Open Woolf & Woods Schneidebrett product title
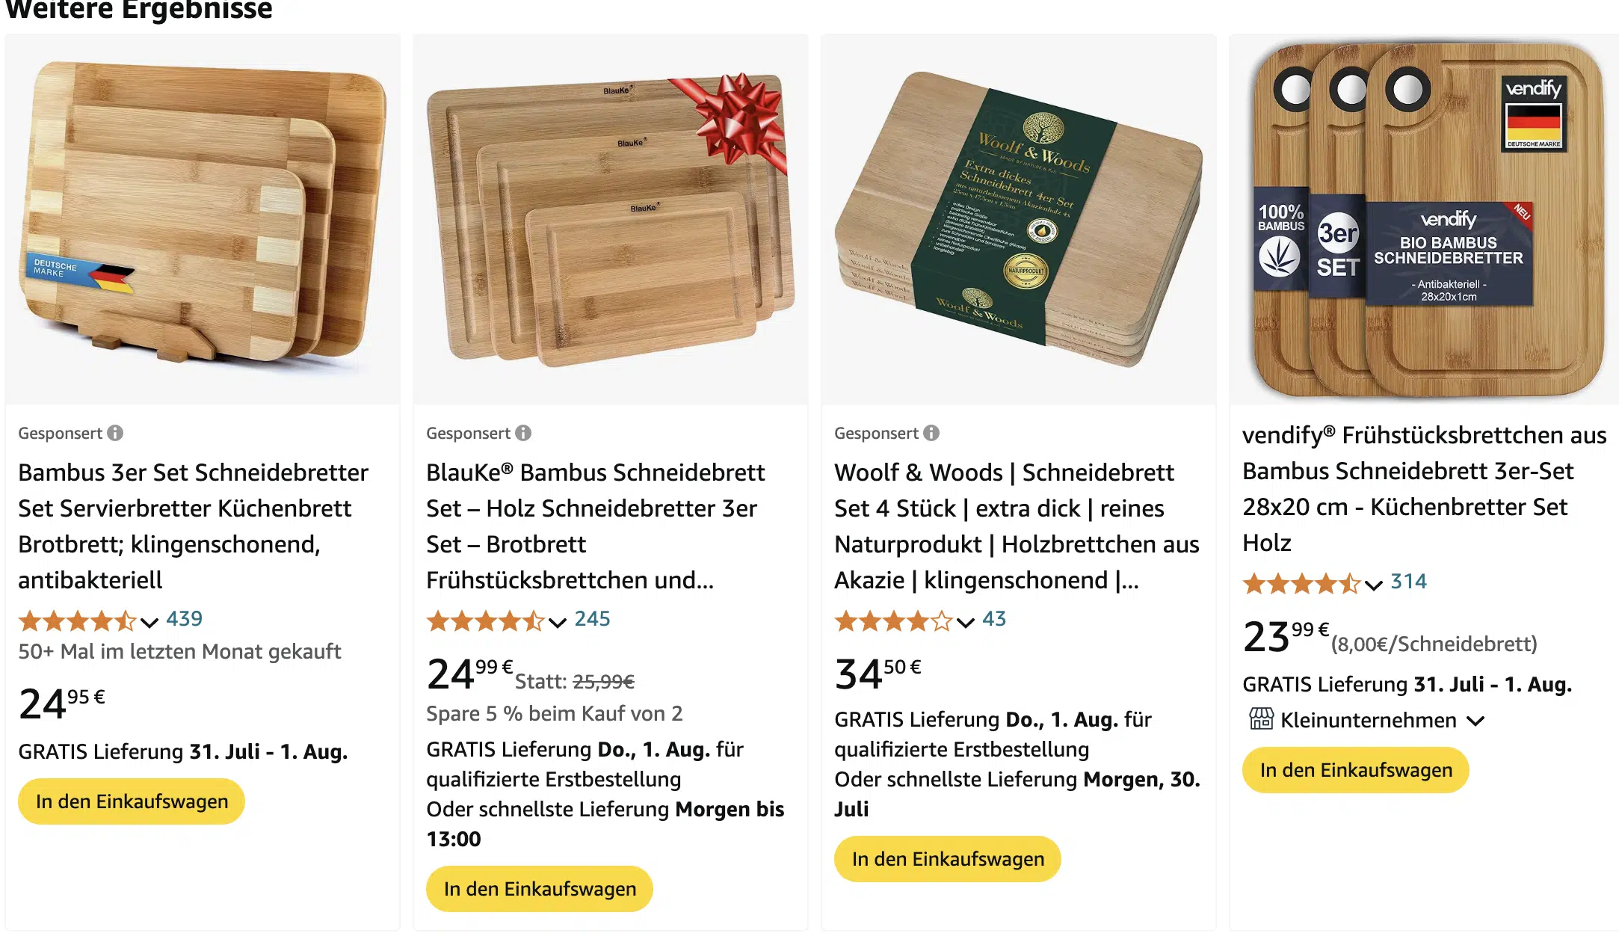Viewport: 1619px width, 936px height. click(1017, 526)
